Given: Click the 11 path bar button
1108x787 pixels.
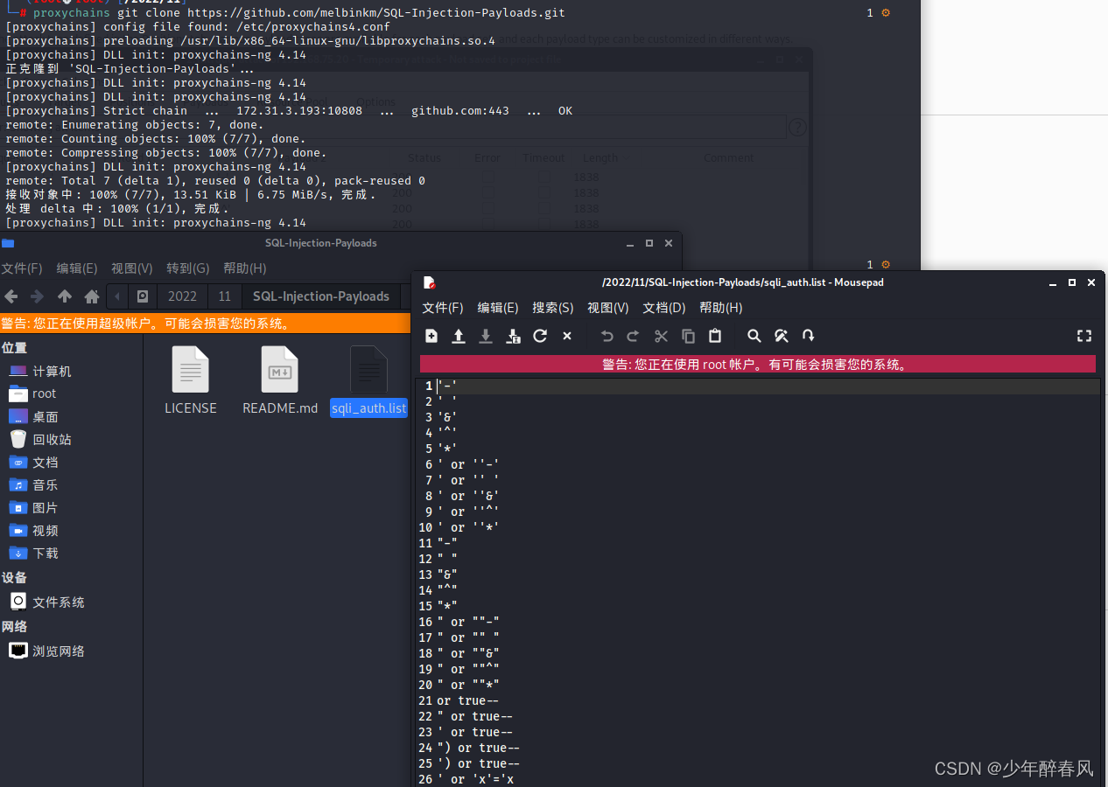Looking at the screenshot, I should click(225, 296).
